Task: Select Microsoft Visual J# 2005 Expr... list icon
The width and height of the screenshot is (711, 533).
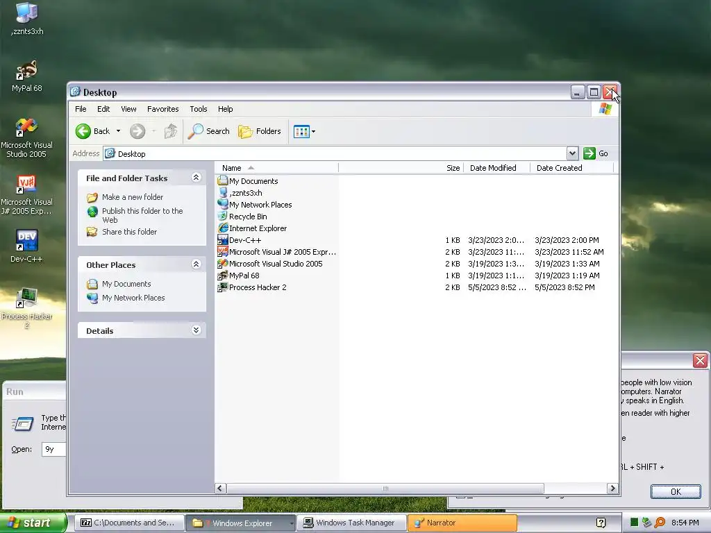Action: coord(223,251)
